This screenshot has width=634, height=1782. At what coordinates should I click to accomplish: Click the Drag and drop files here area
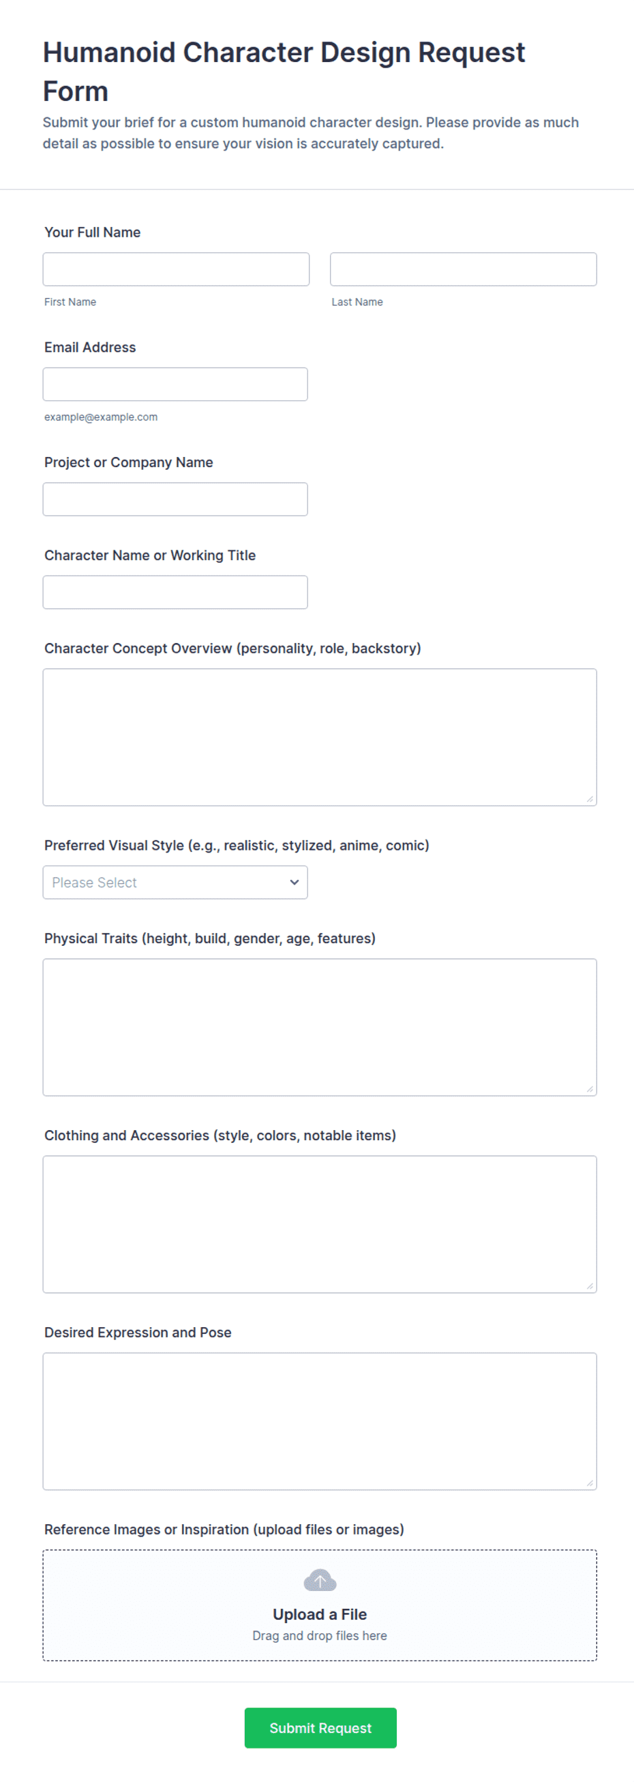[x=320, y=1635]
